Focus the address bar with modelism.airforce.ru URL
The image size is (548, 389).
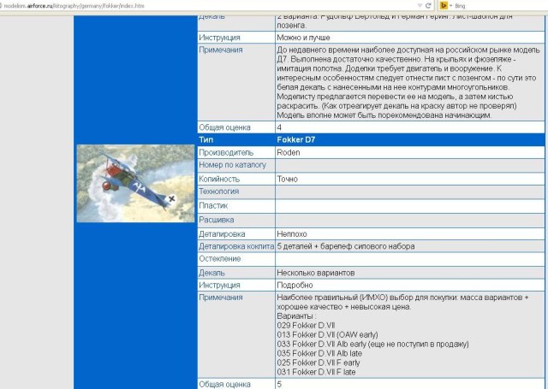[x=171, y=5]
